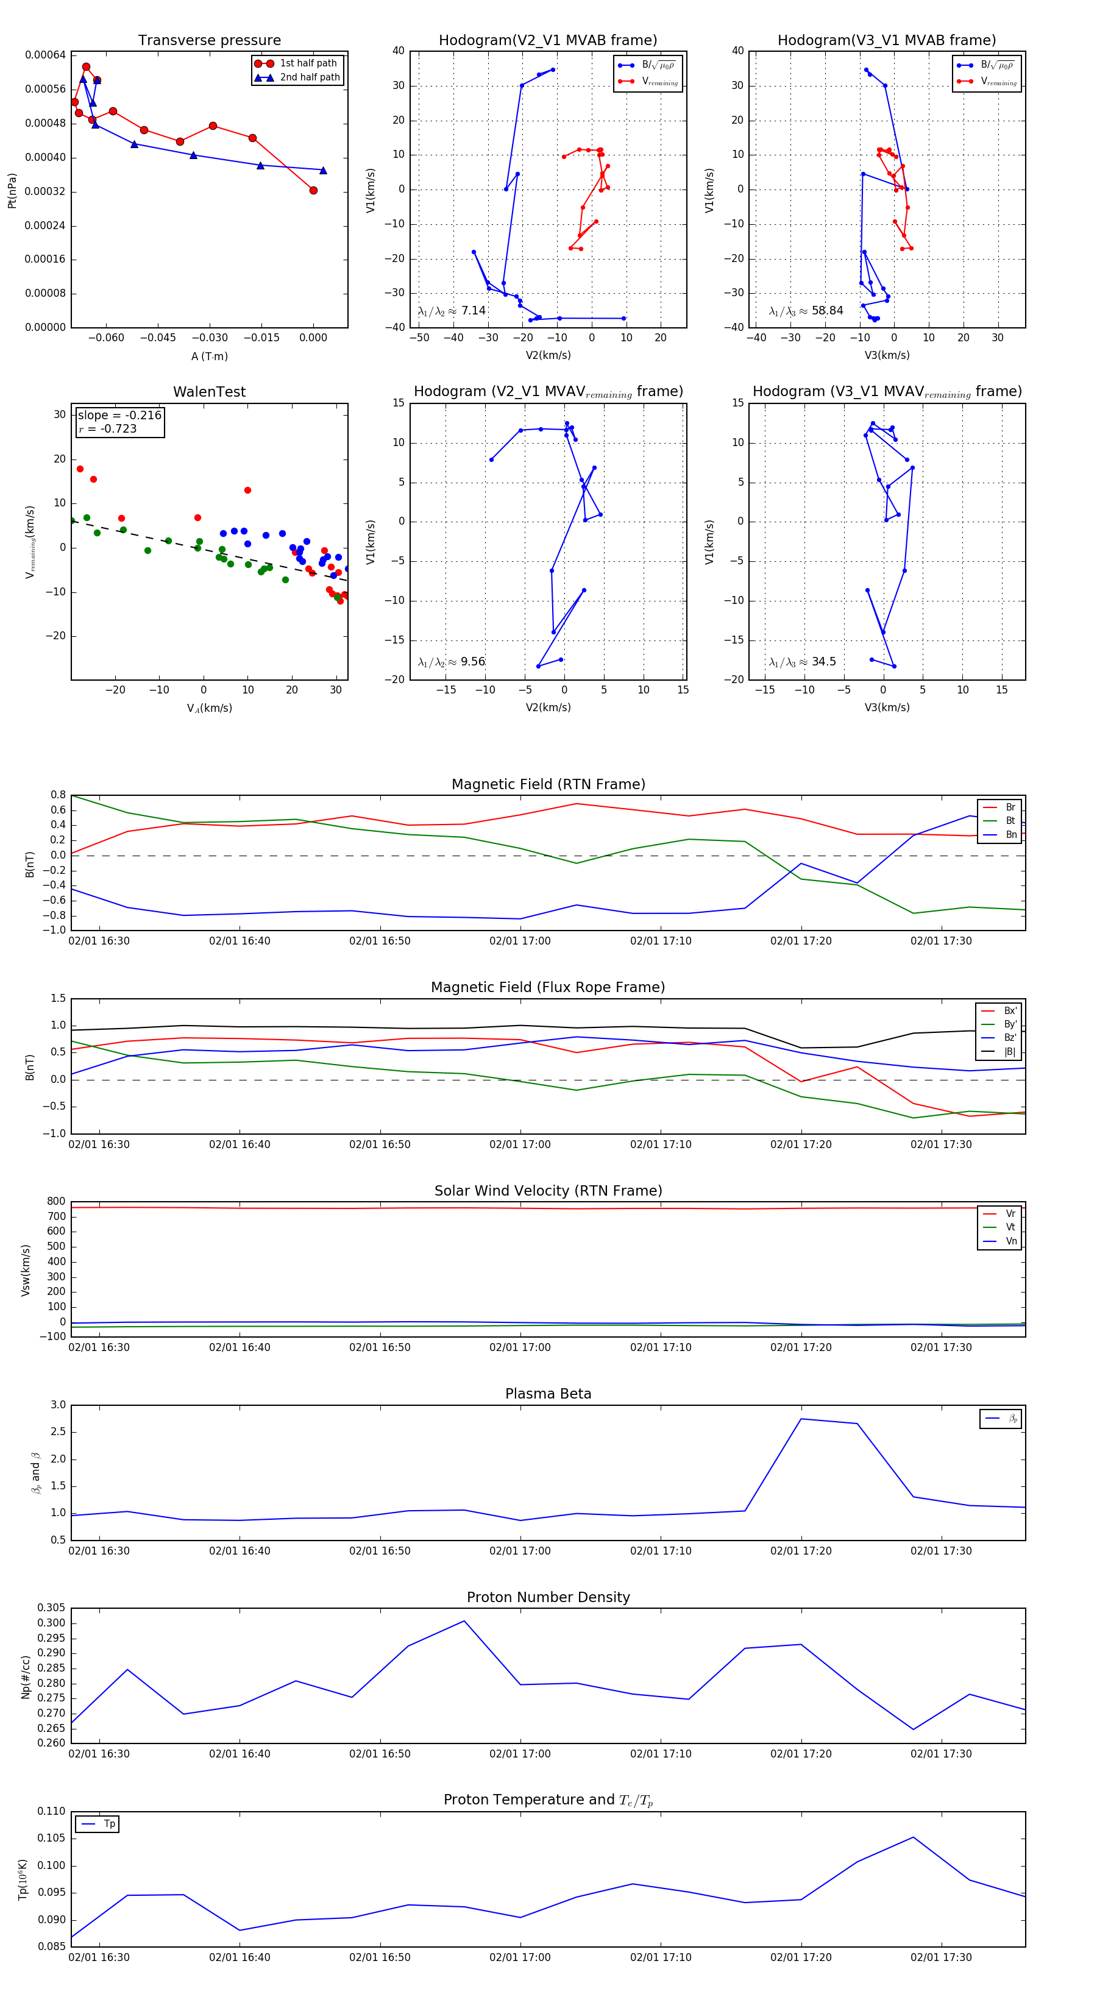The height and width of the screenshot is (2011, 1097).
Task: Select the 'Vn' legend entry
Action: [x=999, y=1241]
